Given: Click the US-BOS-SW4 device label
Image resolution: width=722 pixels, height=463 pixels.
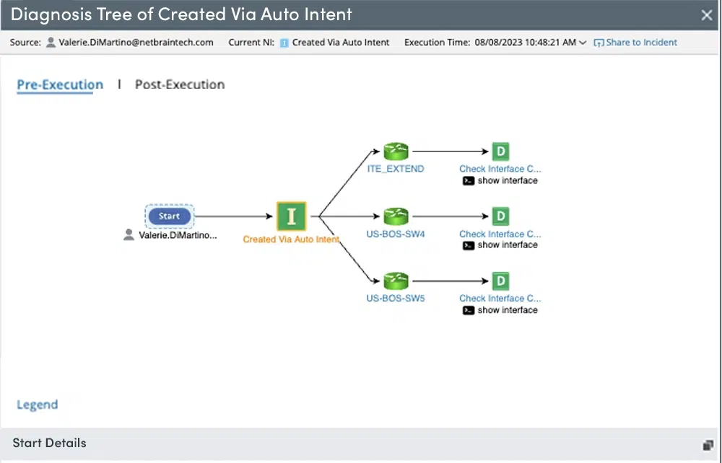Looking at the screenshot, I should coord(396,234).
